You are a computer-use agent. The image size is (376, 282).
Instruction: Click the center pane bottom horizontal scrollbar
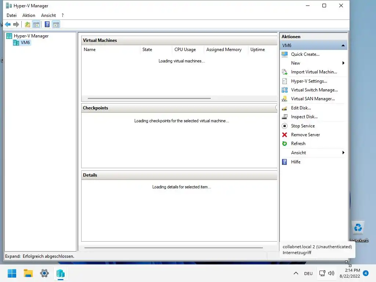click(174, 248)
